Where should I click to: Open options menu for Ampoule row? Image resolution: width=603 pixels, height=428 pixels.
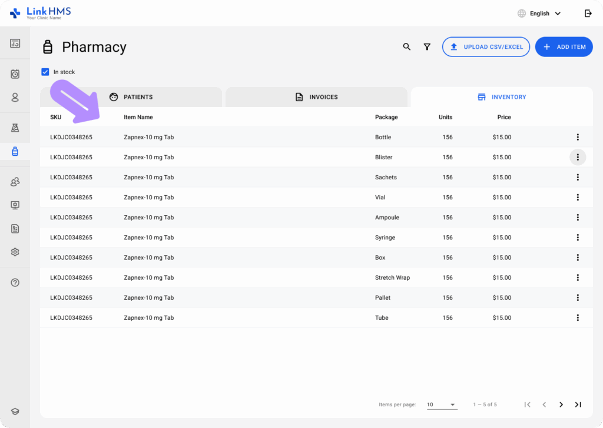[x=578, y=218]
